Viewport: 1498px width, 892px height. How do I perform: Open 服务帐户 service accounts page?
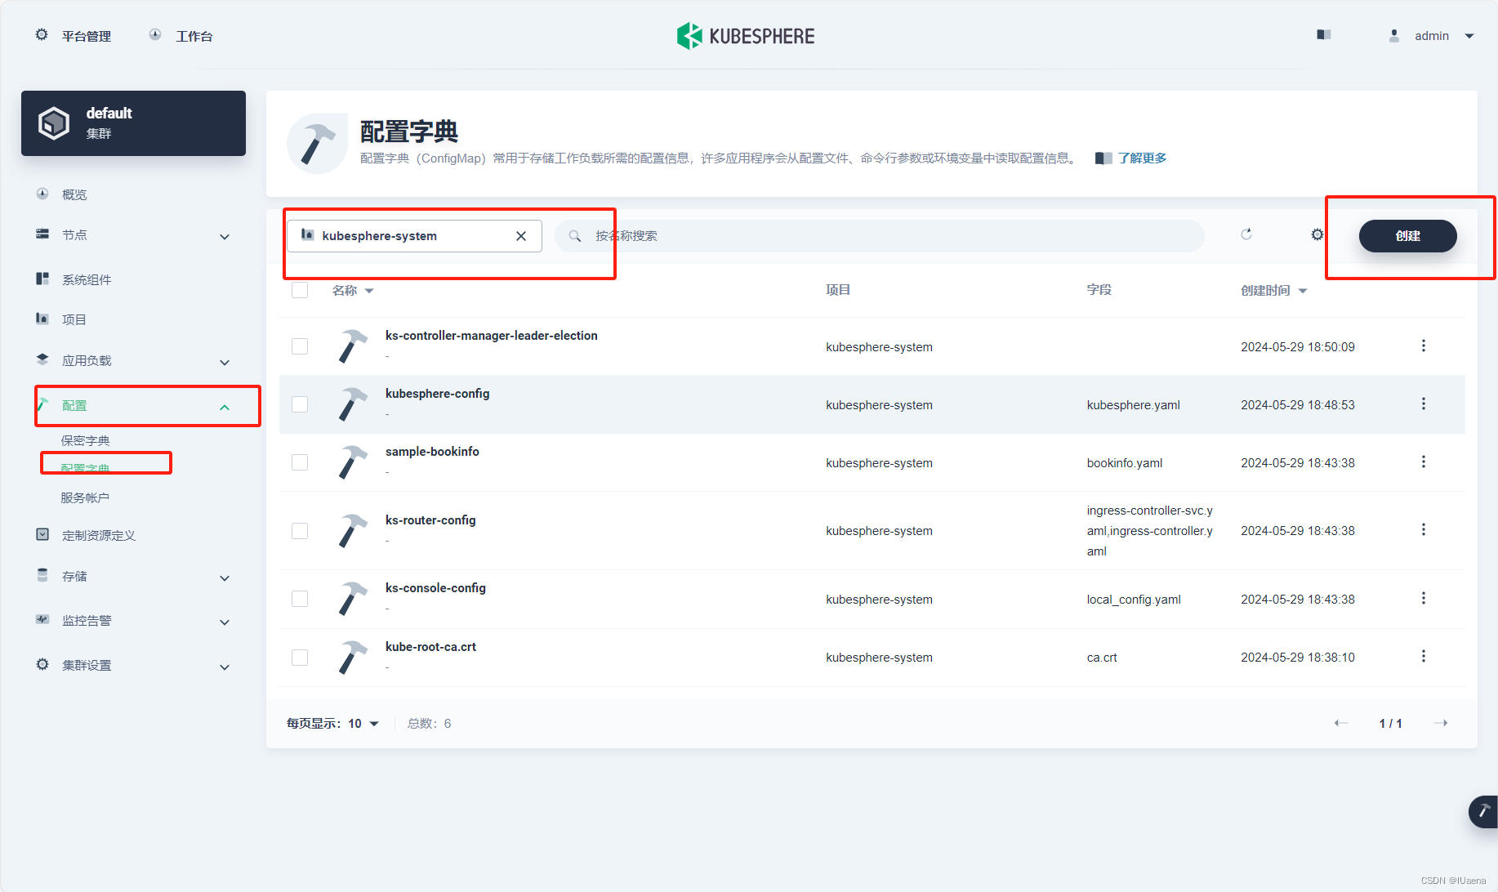pos(85,497)
